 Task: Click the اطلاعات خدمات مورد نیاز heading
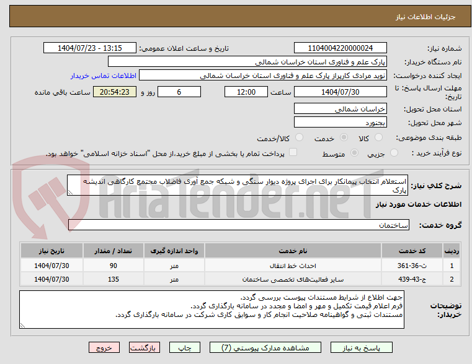pos(419,204)
